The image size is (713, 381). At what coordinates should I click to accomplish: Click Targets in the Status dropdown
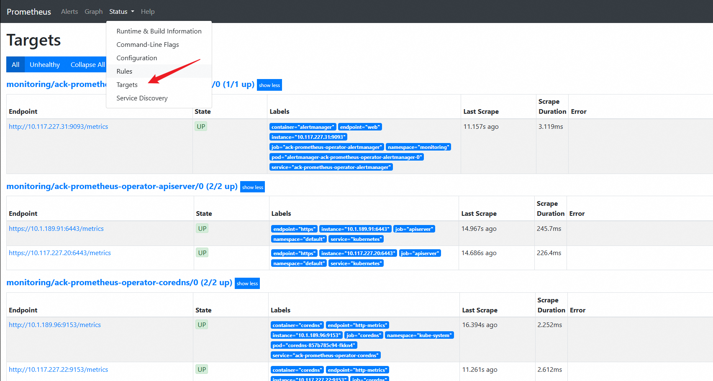point(127,85)
